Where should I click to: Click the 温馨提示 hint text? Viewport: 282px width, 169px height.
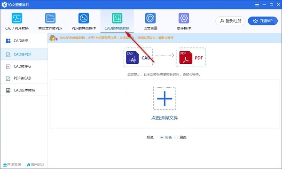click(164, 74)
